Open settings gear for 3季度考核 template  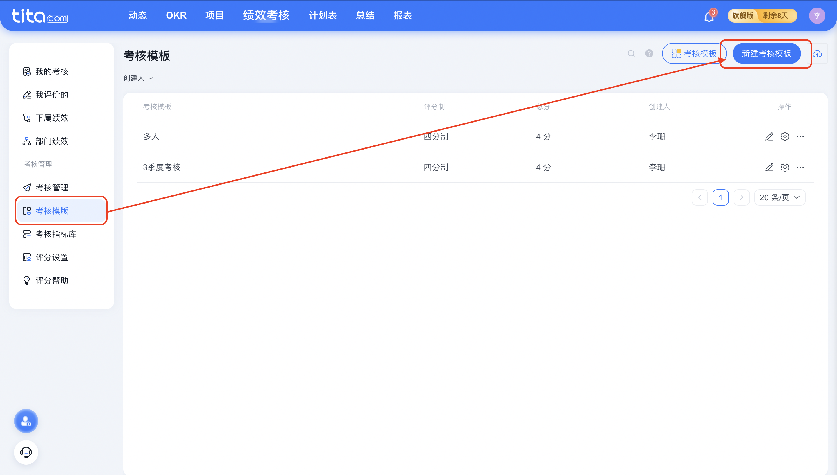[x=785, y=167]
